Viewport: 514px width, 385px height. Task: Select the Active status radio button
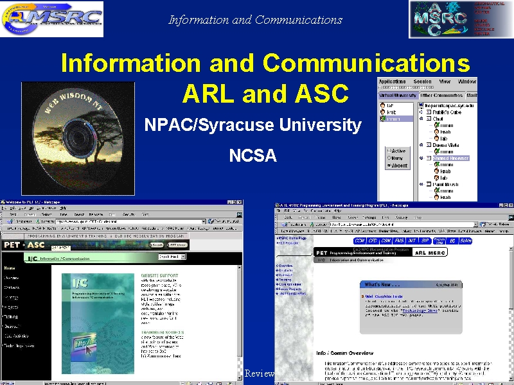(389, 151)
